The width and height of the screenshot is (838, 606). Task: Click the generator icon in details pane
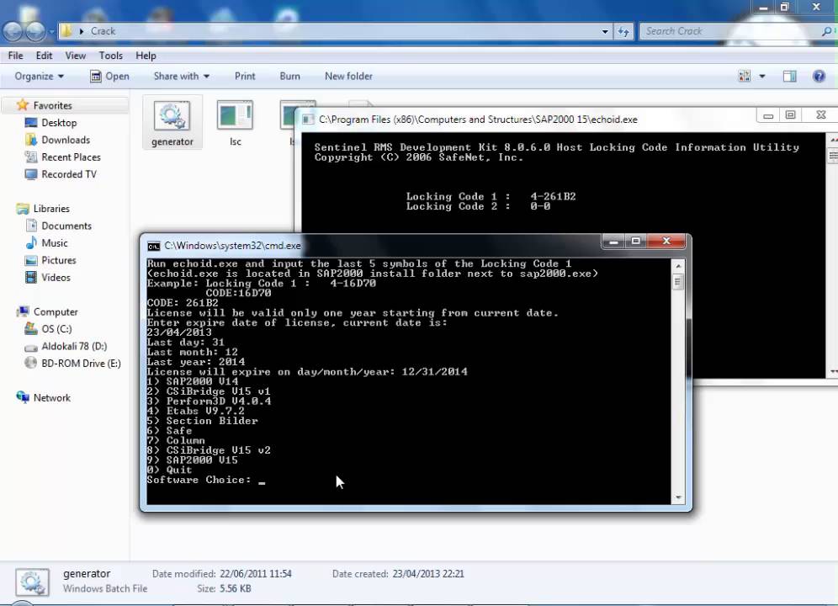pos(32,582)
